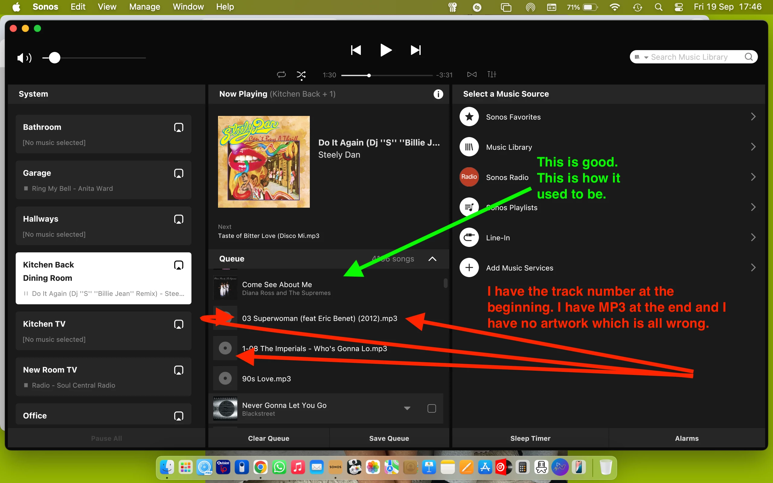Image resolution: width=773 pixels, height=483 pixels.
Task: Open Google Chrome from the Dock
Action: (261, 467)
